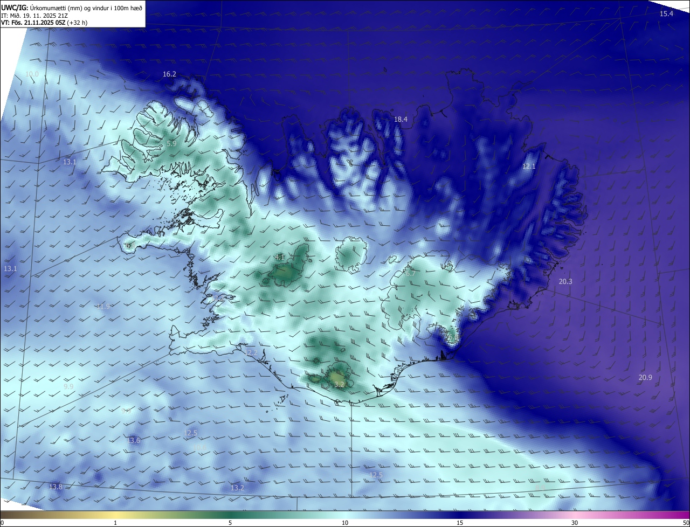Click the 9.9 value in the southwest ocean
Image resolution: width=690 pixels, height=527 pixels.
point(68,386)
